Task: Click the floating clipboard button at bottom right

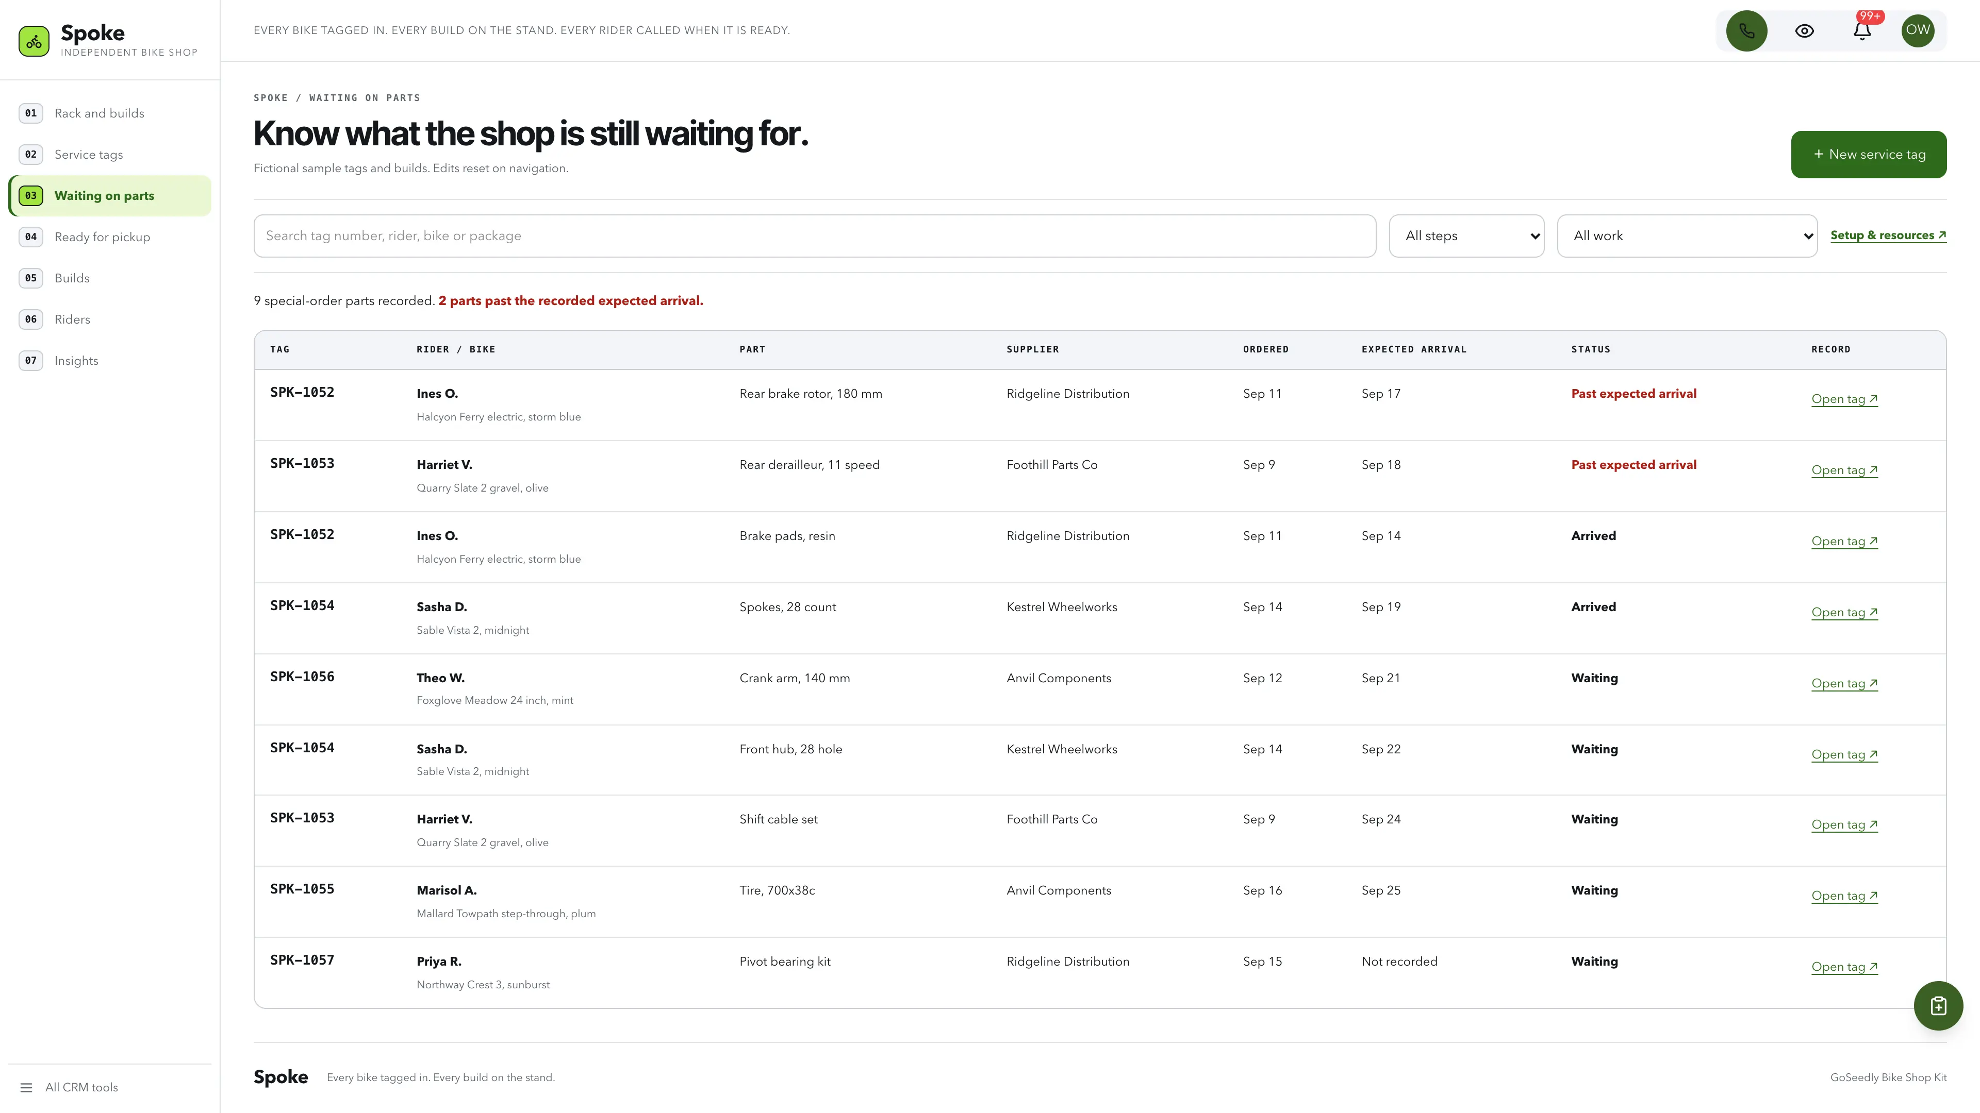Action: (1938, 1005)
